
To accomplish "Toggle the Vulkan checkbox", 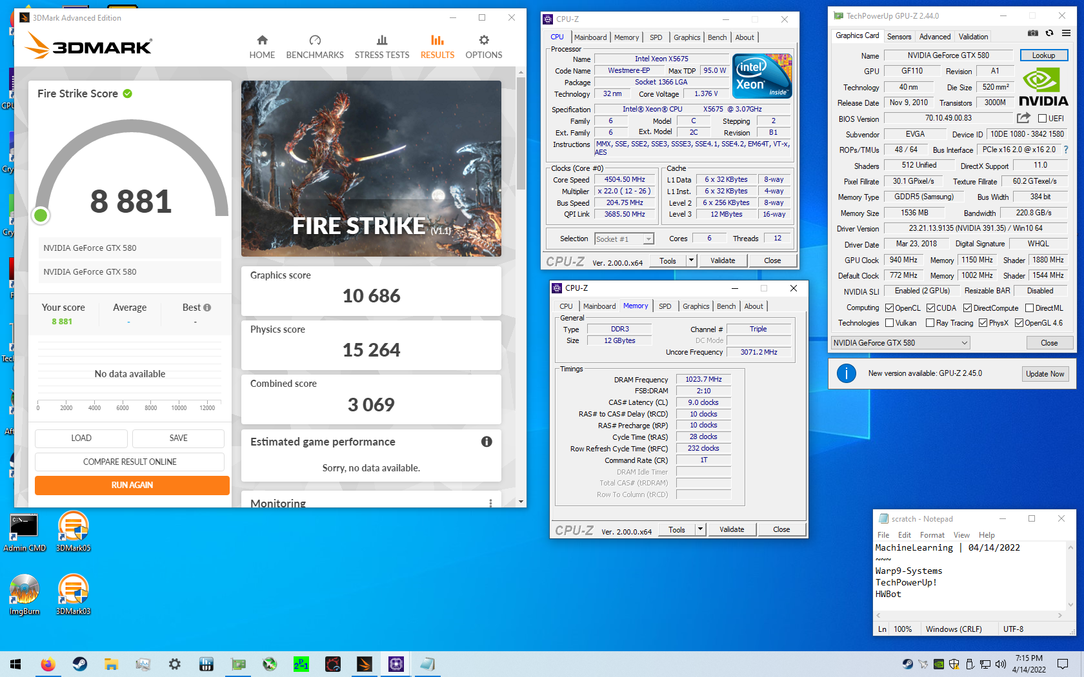I will tap(889, 323).
